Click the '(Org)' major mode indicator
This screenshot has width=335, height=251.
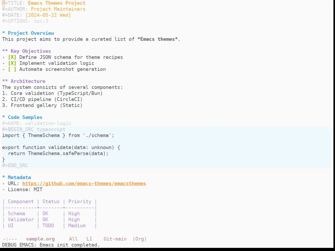pos(140,239)
